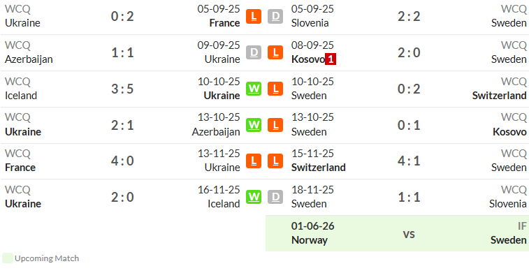Select the Norway team name in upcoming match
The width and height of the screenshot is (529, 273).
click(310, 240)
